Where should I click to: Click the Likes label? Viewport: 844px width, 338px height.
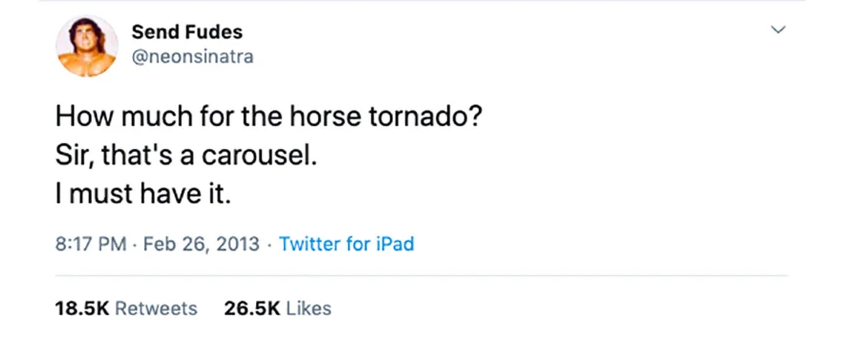308,308
